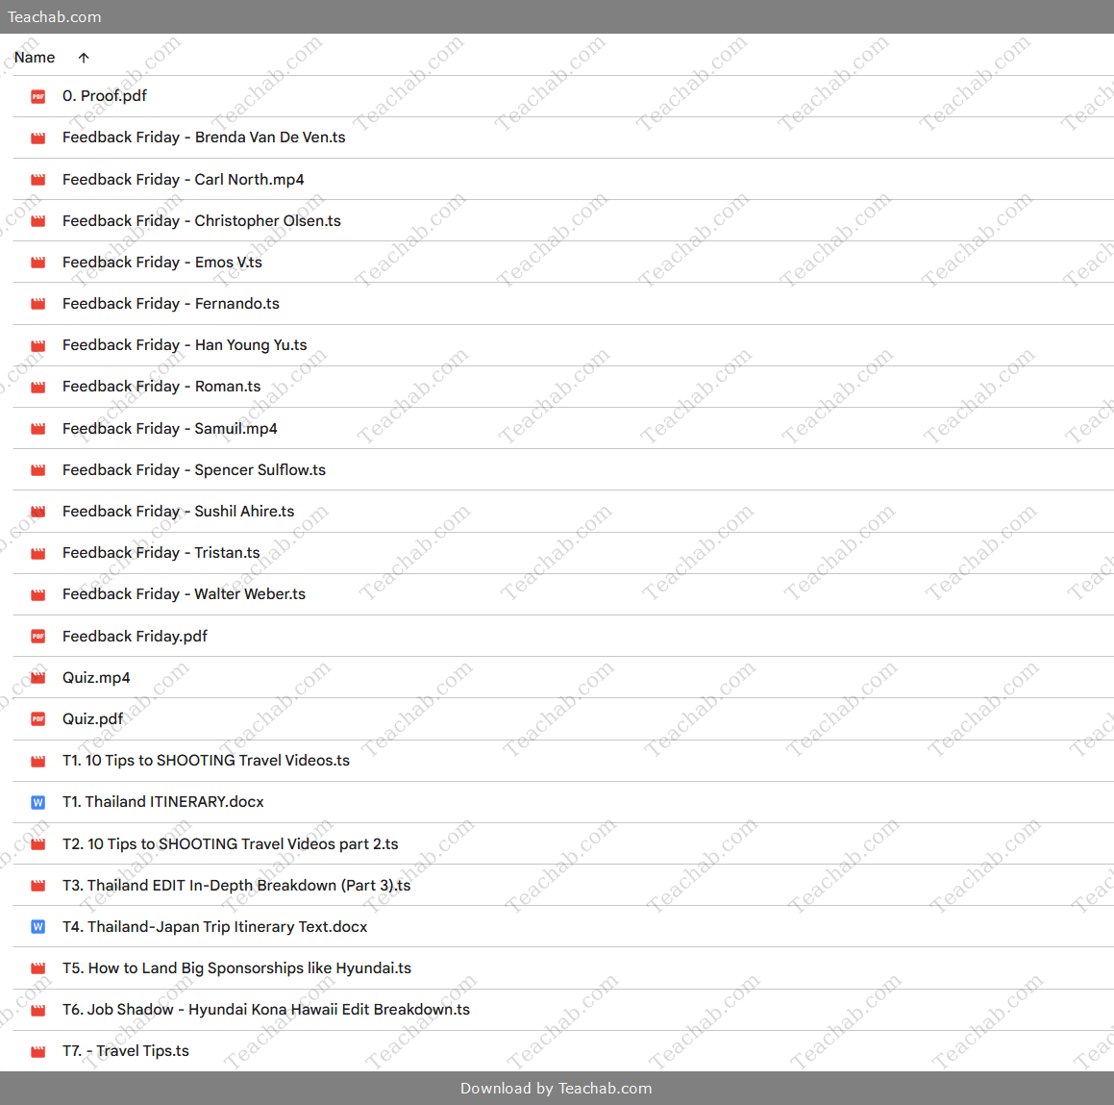Toggle sort direction with the Name arrow
1114x1105 pixels.
(84, 58)
